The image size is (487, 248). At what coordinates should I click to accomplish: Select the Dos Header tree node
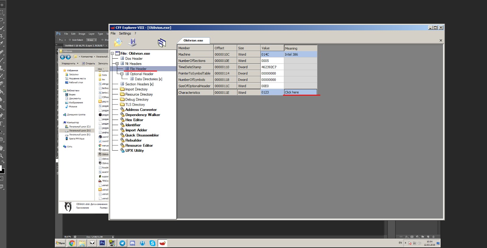(x=134, y=59)
